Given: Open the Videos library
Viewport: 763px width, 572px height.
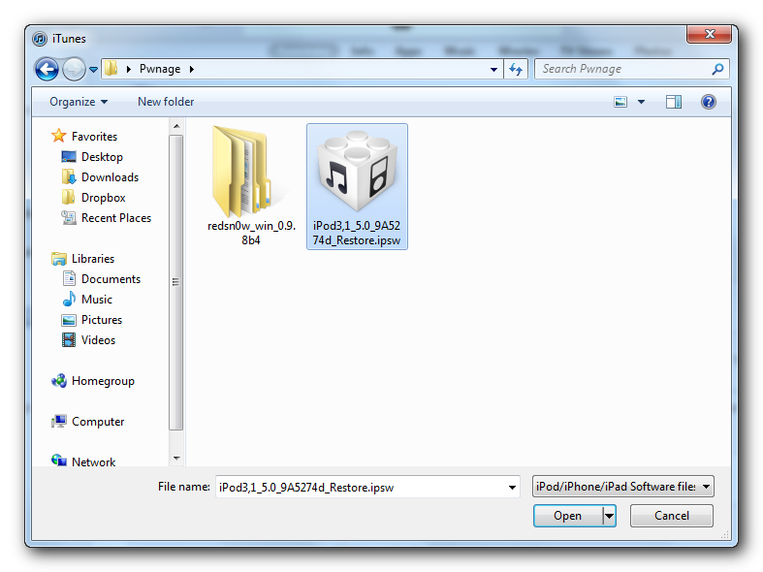Looking at the screenshot, I should (x=98, y=340).
